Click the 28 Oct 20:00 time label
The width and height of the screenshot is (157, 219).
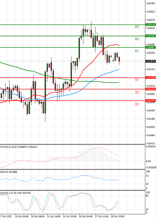[117, 216]
